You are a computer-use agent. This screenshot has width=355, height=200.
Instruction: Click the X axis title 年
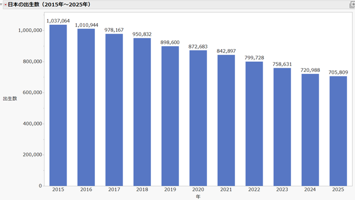[198, 197]
